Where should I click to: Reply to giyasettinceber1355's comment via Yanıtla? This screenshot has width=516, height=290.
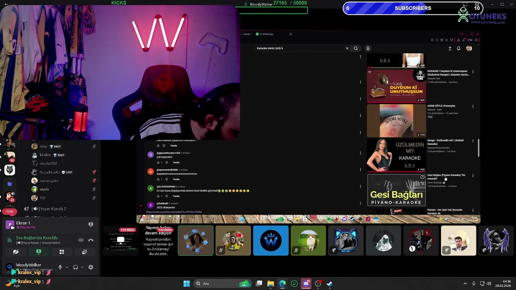(x=176, y=162)
